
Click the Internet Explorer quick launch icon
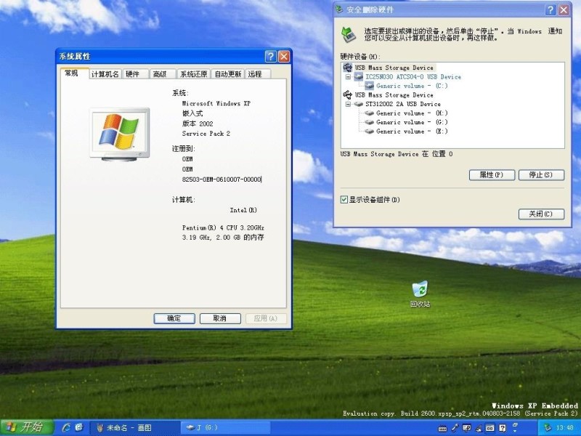tap(66, 427)
